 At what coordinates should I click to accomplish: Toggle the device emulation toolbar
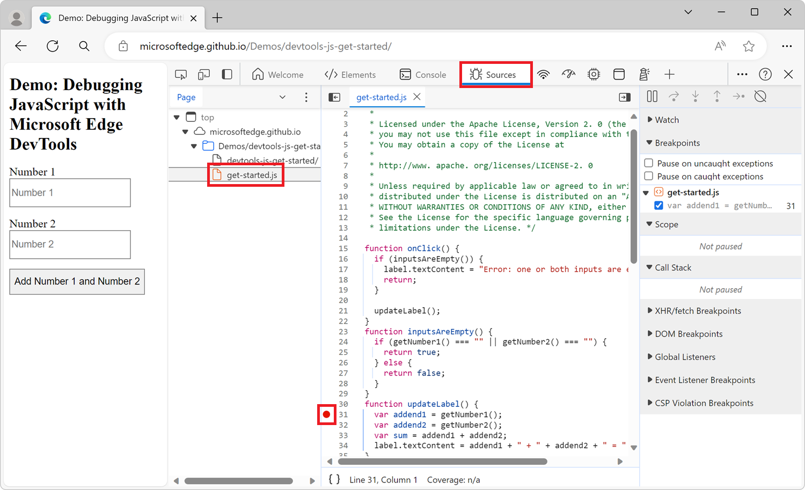point(203,74)
